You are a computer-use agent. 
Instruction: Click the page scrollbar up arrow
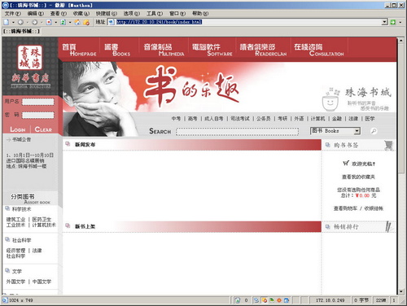coord(401,41)
